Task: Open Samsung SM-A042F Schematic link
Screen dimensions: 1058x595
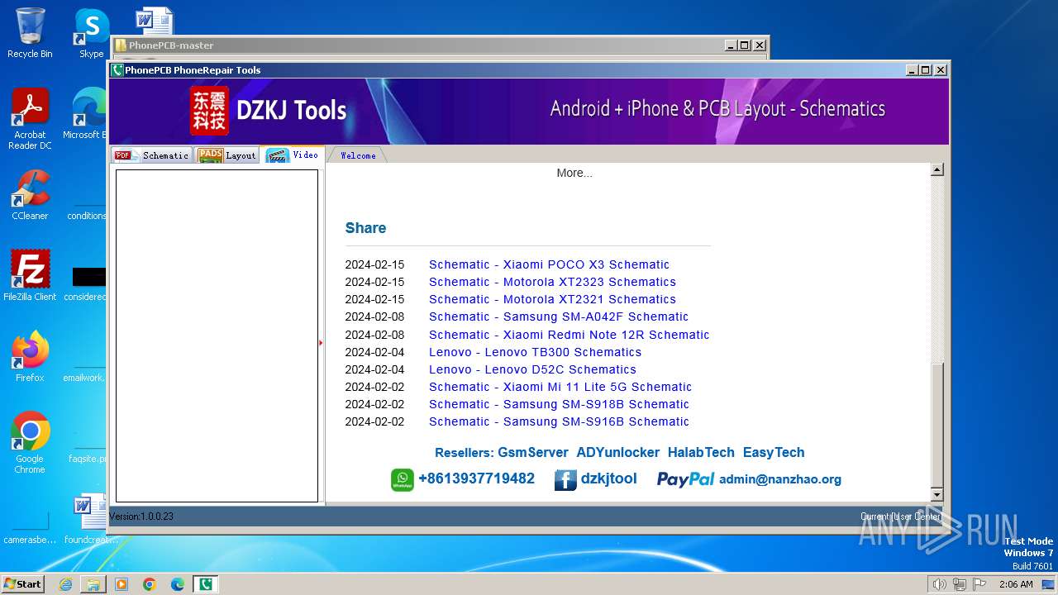Action: [559, 317]
